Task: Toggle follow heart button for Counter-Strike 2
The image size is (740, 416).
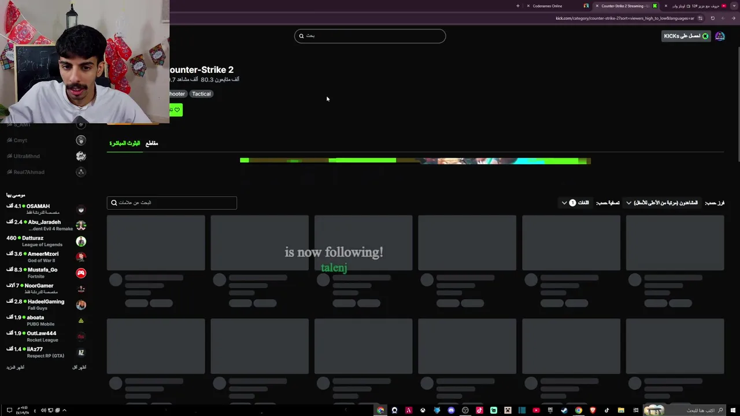Action: tap(176, 110)
